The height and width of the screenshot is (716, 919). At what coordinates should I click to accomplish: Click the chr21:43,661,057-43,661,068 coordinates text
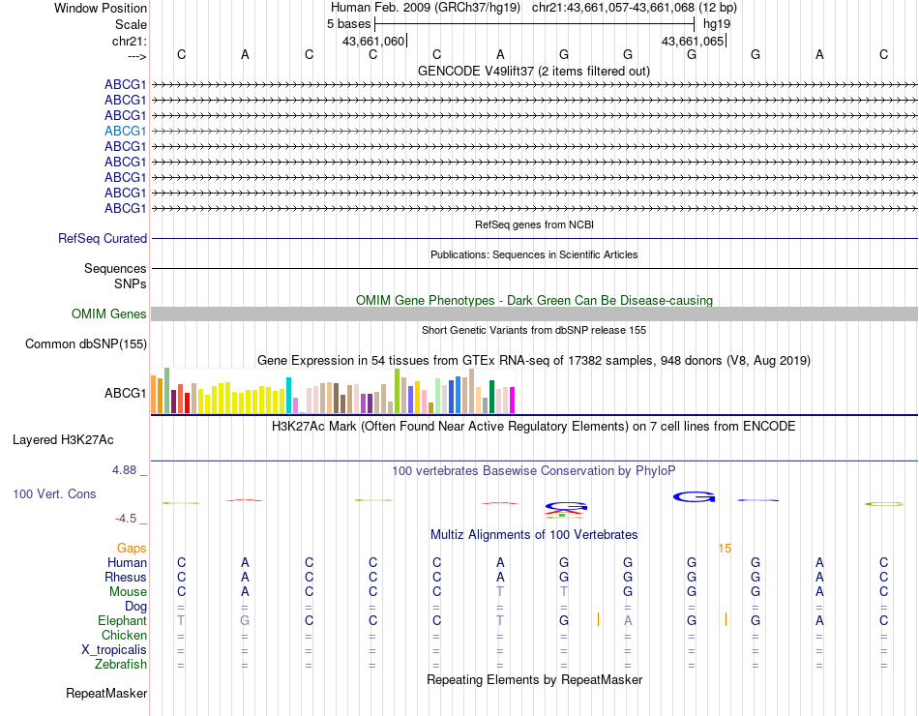pos(635,8)
